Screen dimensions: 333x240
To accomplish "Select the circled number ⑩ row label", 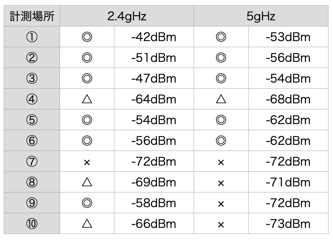I will [32, 224].
